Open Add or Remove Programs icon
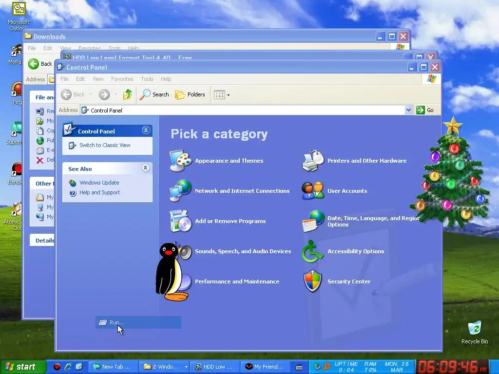The width and height of the screenshot is (499, 374). (180, 221)
